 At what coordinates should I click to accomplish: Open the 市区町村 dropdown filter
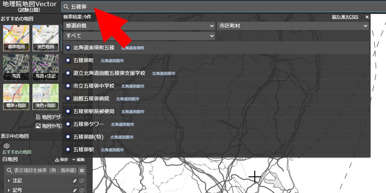point(293,25)
